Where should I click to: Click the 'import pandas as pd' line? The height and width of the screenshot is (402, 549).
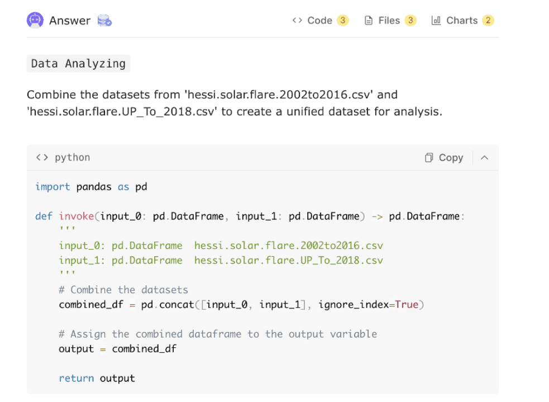91,186
